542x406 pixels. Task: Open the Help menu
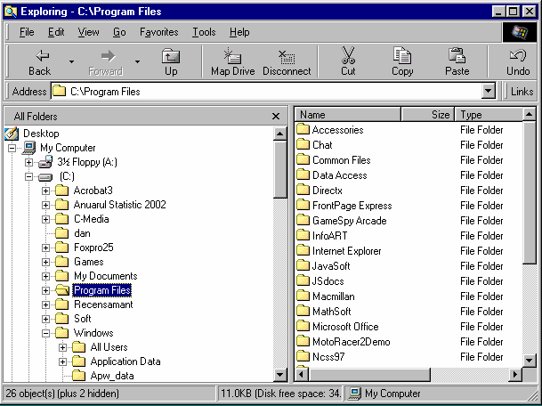click(239, 32)
